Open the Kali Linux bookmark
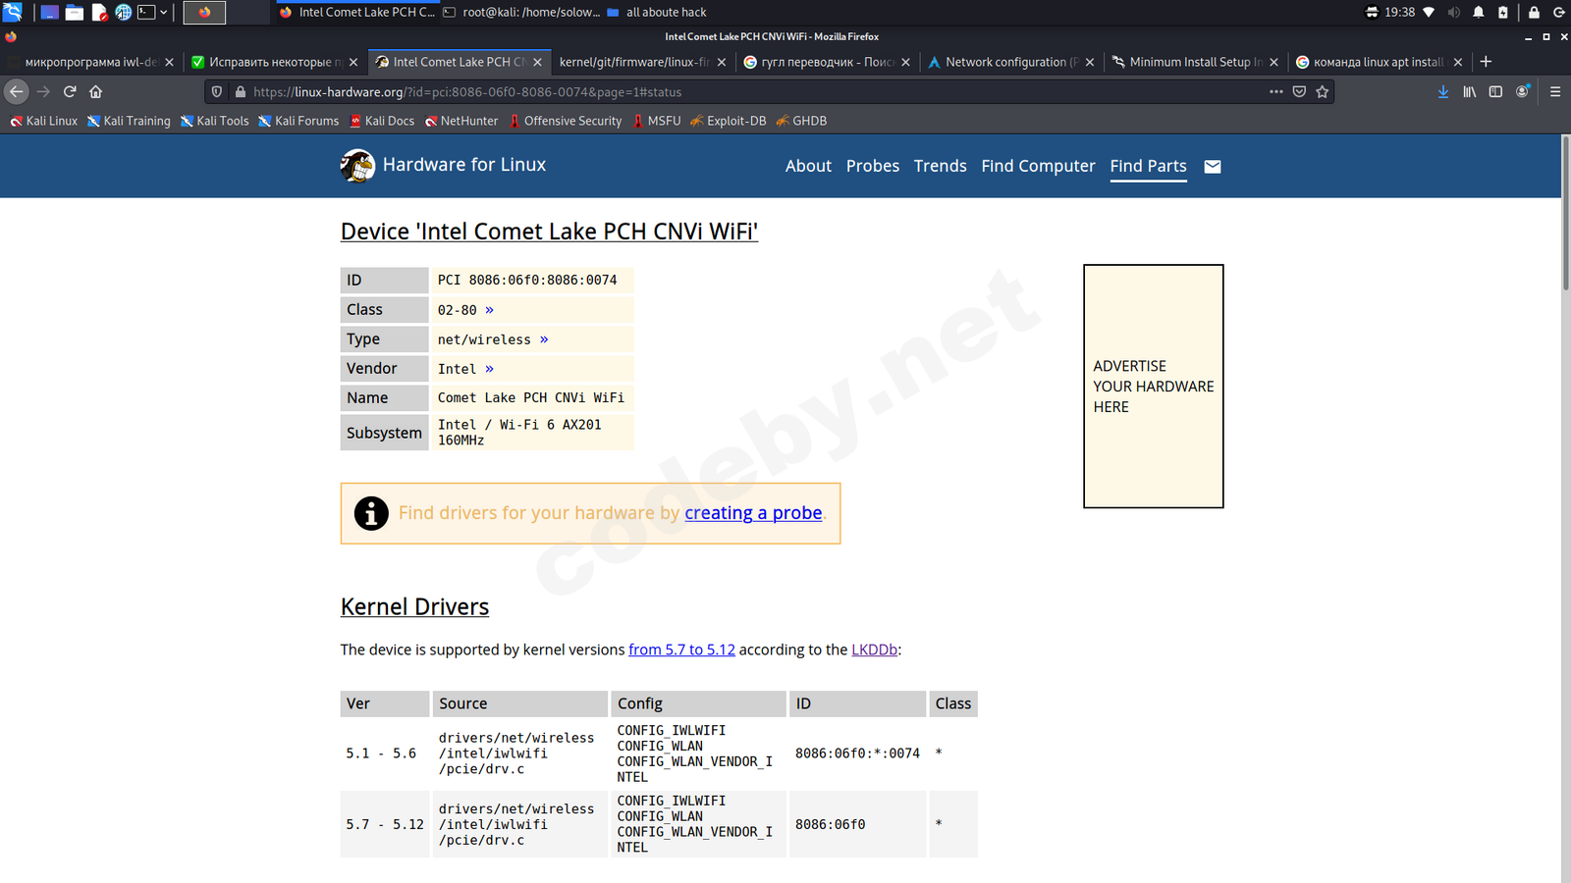1571x883 pixels. point(43,121)
